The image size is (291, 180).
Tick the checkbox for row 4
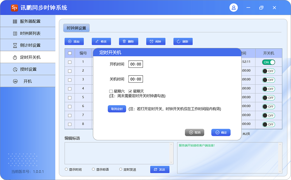[x=70, y=89]
